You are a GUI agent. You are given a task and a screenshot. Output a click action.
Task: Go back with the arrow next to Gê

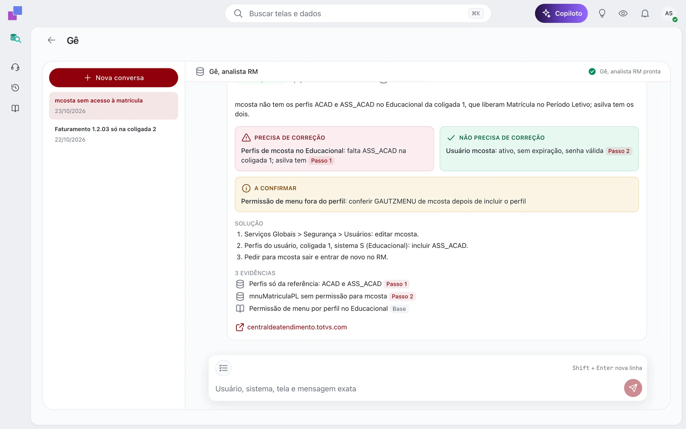tap(51, 40)
